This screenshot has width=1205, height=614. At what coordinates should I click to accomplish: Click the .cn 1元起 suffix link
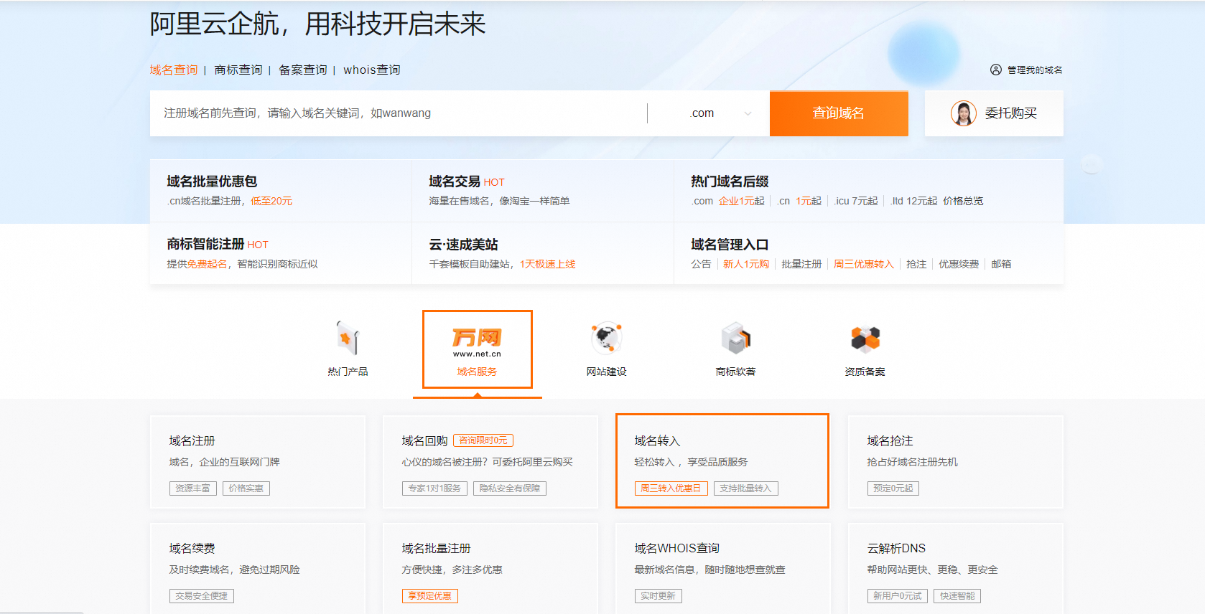click(799, 201)
